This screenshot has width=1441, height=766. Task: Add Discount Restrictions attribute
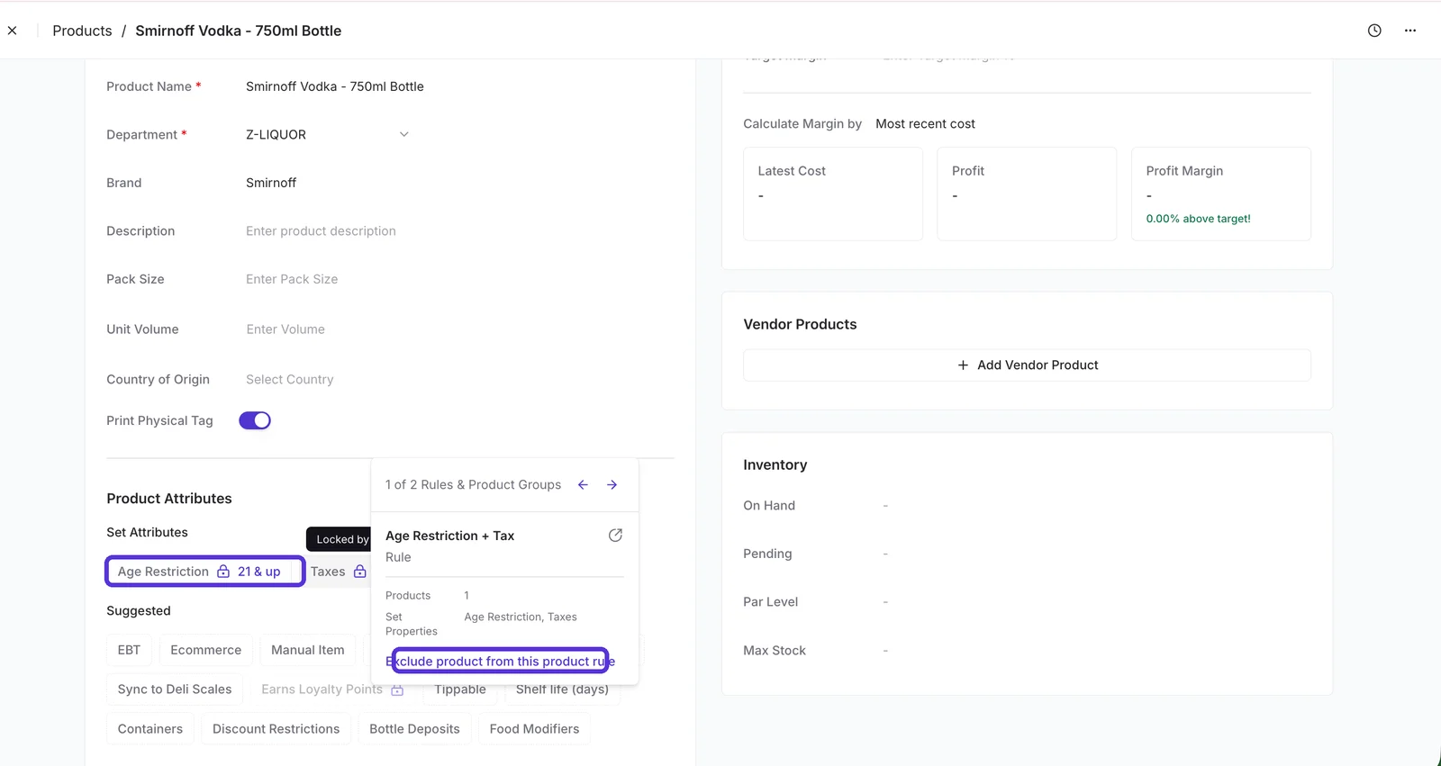[276, 729]
